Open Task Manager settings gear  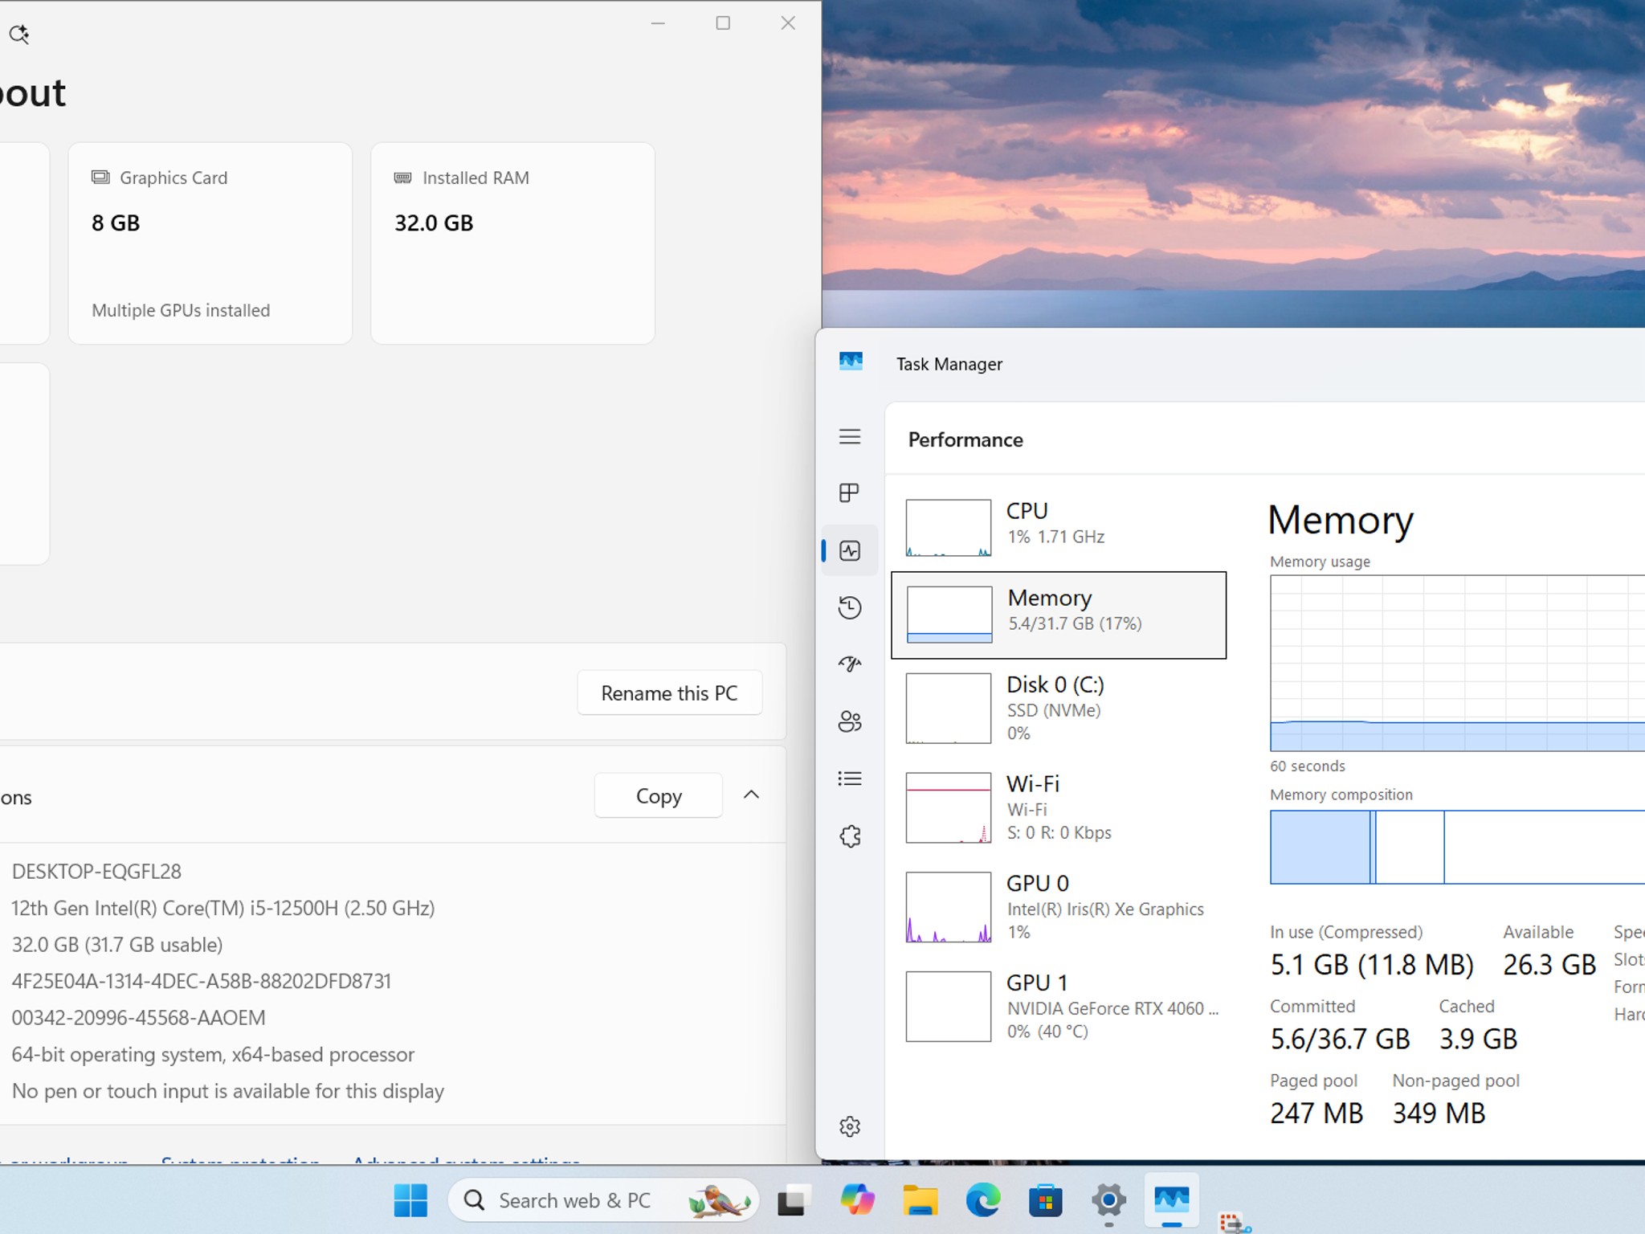click(x=850, y=1126)
